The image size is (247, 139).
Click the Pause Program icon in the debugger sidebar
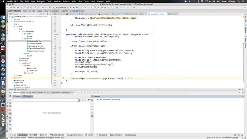pos(10,103)
